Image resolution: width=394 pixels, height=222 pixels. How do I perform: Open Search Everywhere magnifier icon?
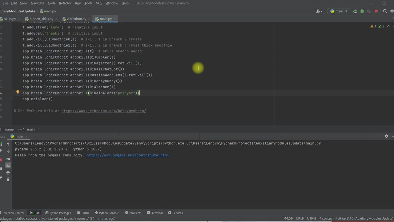[x=385, y=11]
